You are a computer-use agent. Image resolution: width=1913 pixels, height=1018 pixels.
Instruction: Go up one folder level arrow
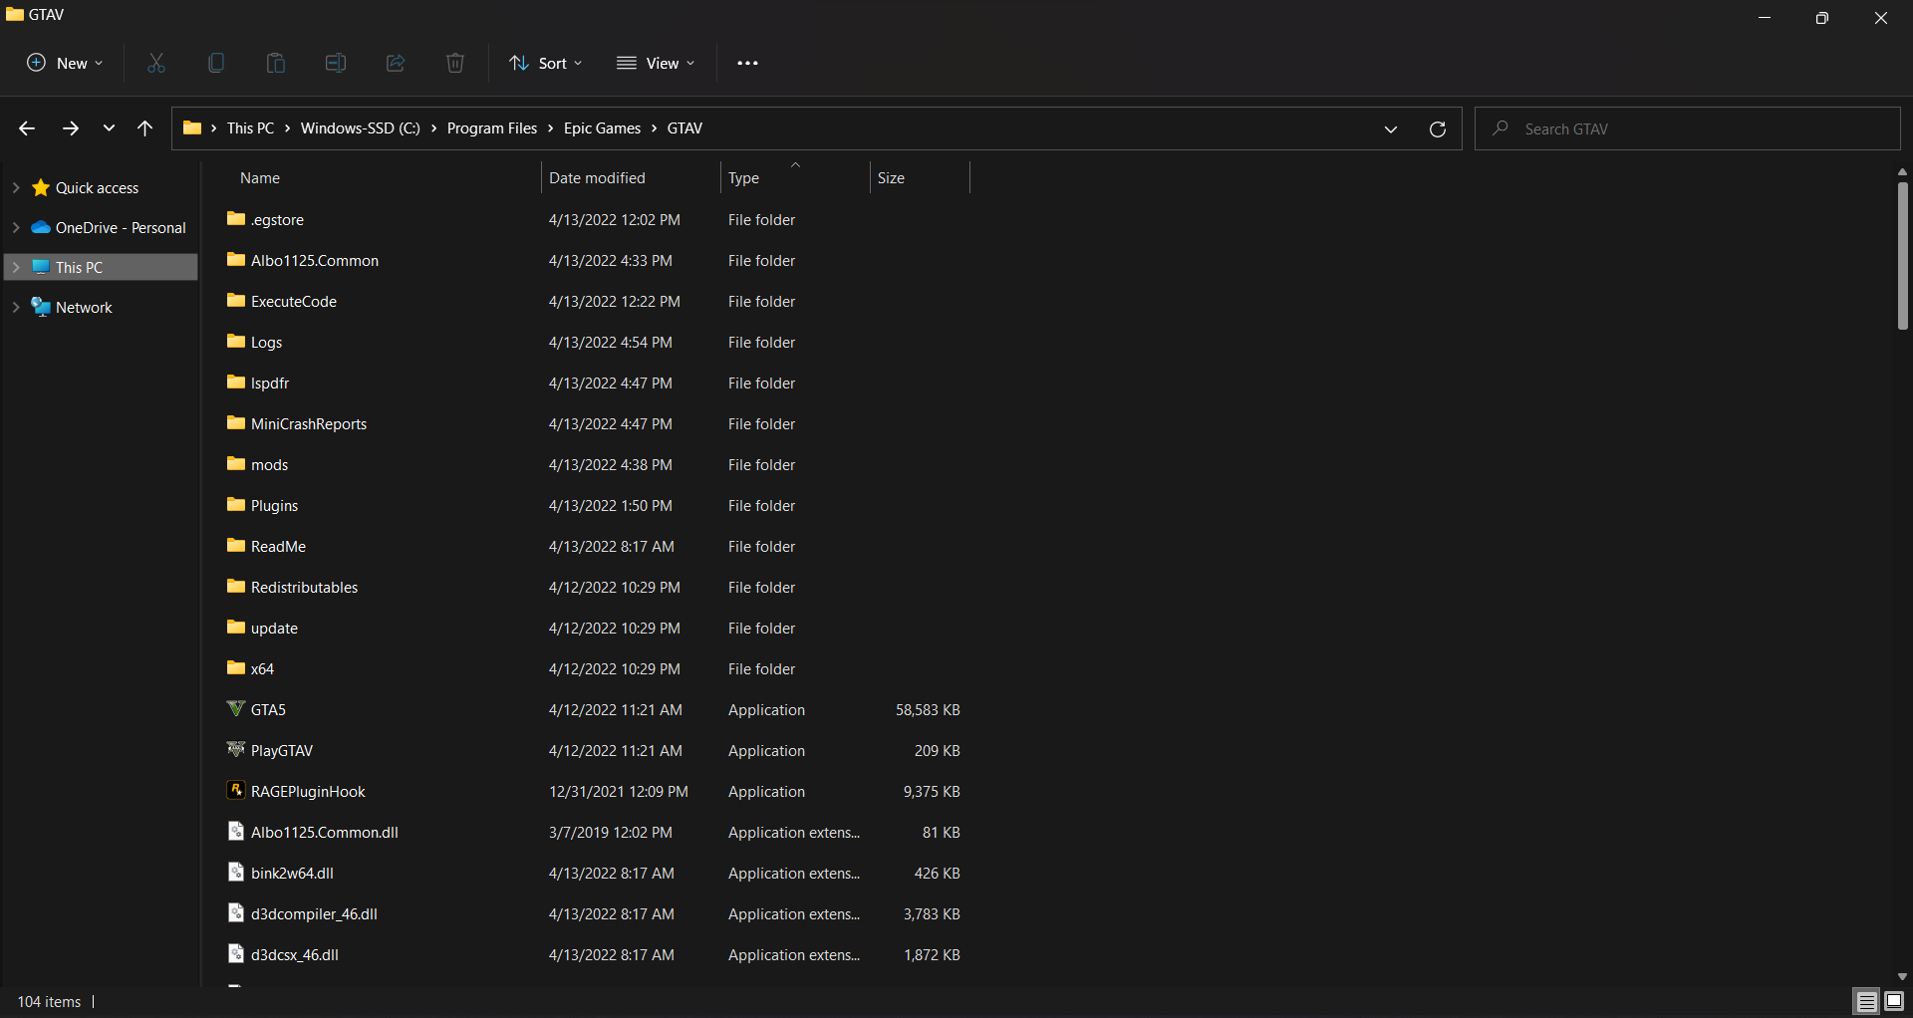(x=144, y=128)
